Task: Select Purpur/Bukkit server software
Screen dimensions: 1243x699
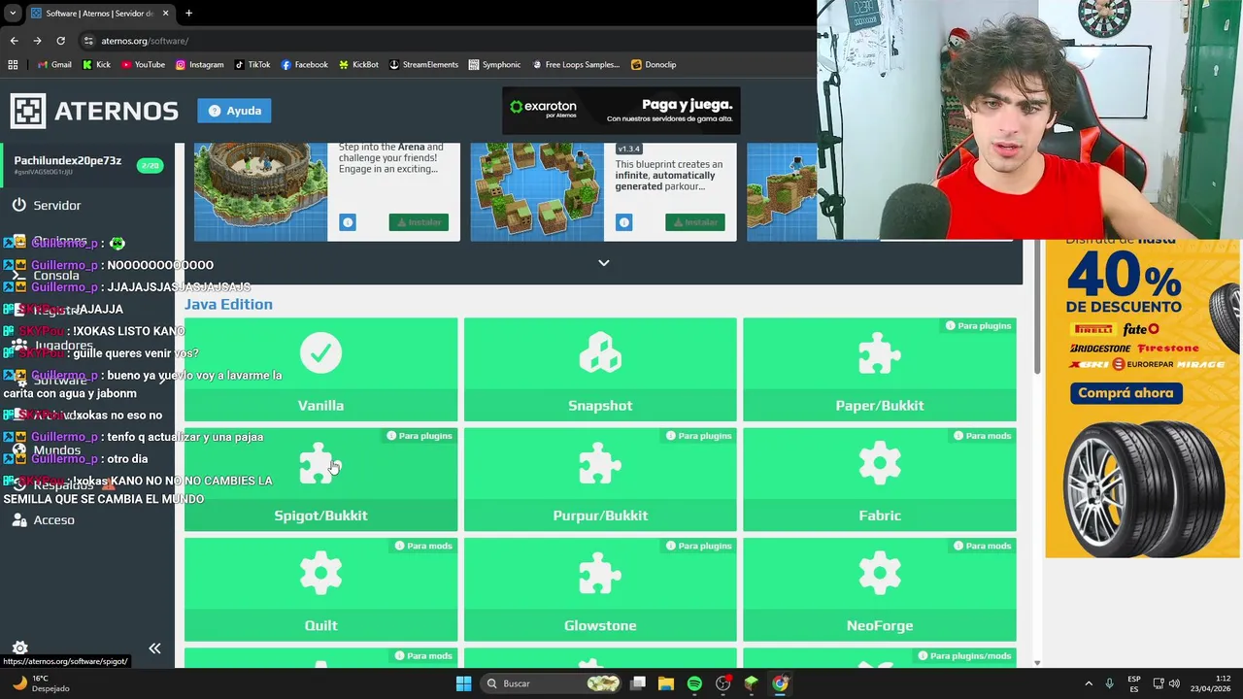Action: [600, 480]
